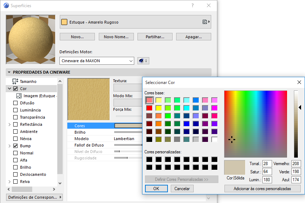Pick the pure red base color swatch

(x=149, y=108)
